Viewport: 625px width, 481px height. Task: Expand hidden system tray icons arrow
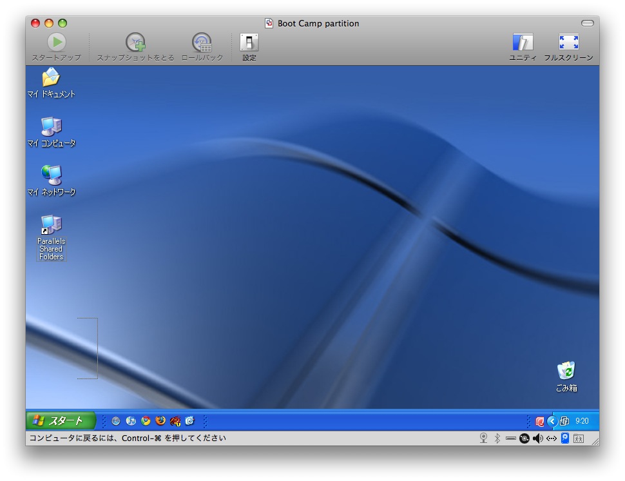[x=552, y=421]
